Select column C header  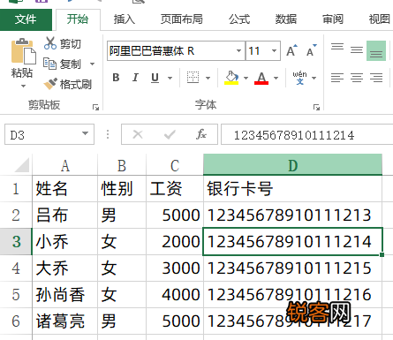coord(175,165)
